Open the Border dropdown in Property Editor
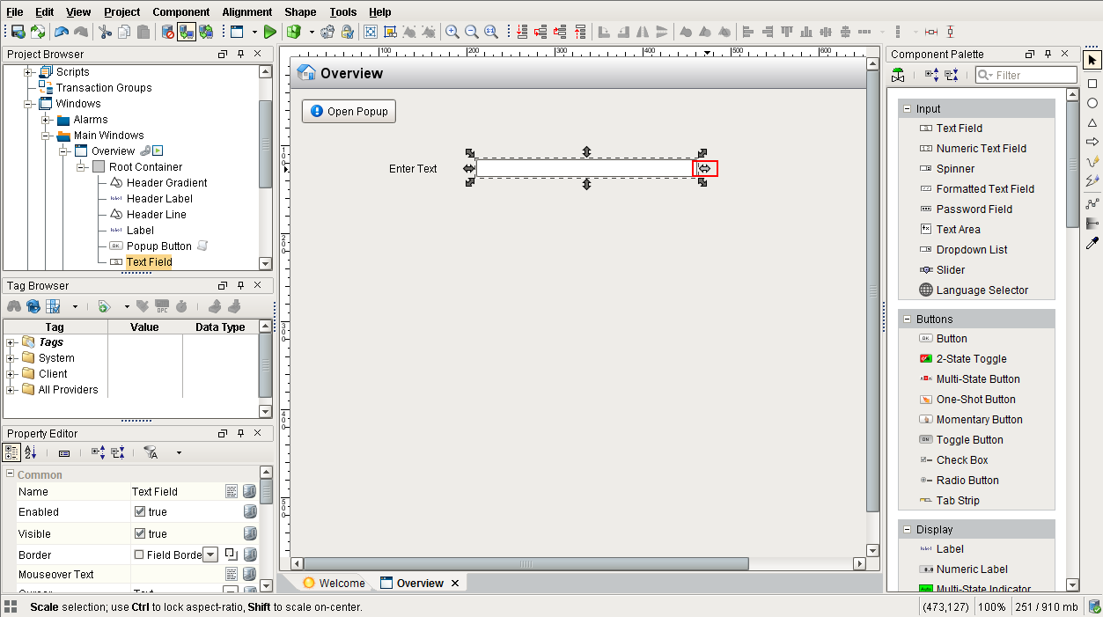The image size is (1103, 617). click(209, 555)
